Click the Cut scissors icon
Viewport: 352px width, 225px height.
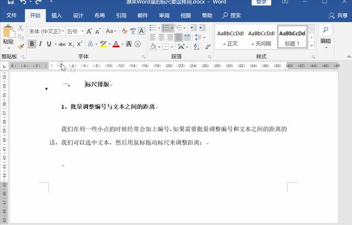point(21,28)
